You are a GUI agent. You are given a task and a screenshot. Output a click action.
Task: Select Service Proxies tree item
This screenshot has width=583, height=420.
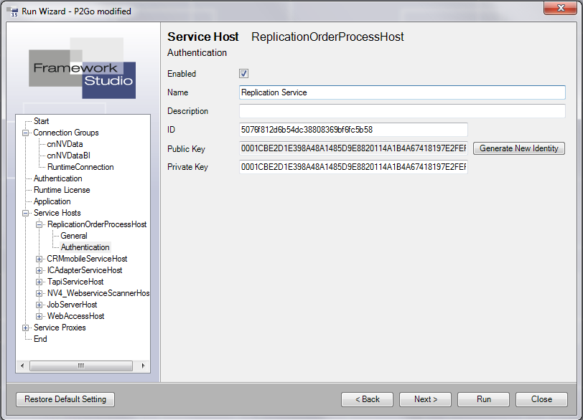click(60, 328)
